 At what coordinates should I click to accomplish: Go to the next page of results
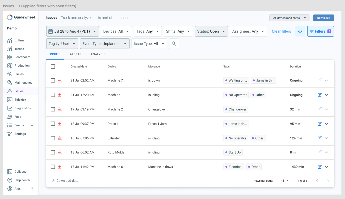[328, 181]
